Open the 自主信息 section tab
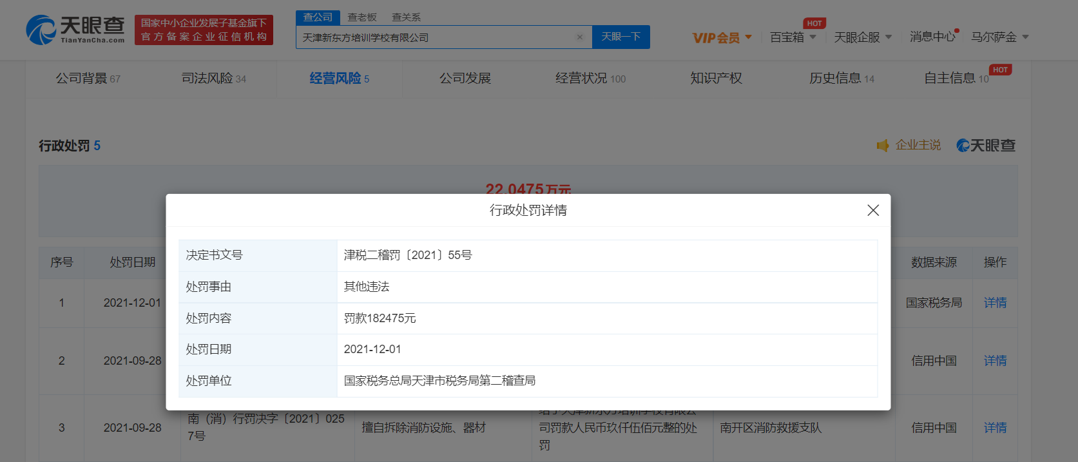 pos(956,78)
